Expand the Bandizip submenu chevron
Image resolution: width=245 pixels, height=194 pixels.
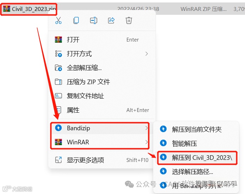(x=146, y=128)
